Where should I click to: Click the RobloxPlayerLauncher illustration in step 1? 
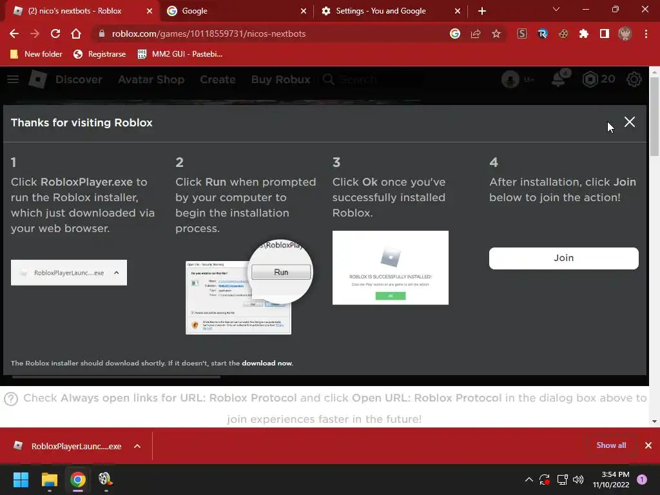pos(69,273)
